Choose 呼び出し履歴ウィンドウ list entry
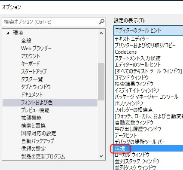The height and width of the screenshot is (170, 183). [x=149, y=129]
